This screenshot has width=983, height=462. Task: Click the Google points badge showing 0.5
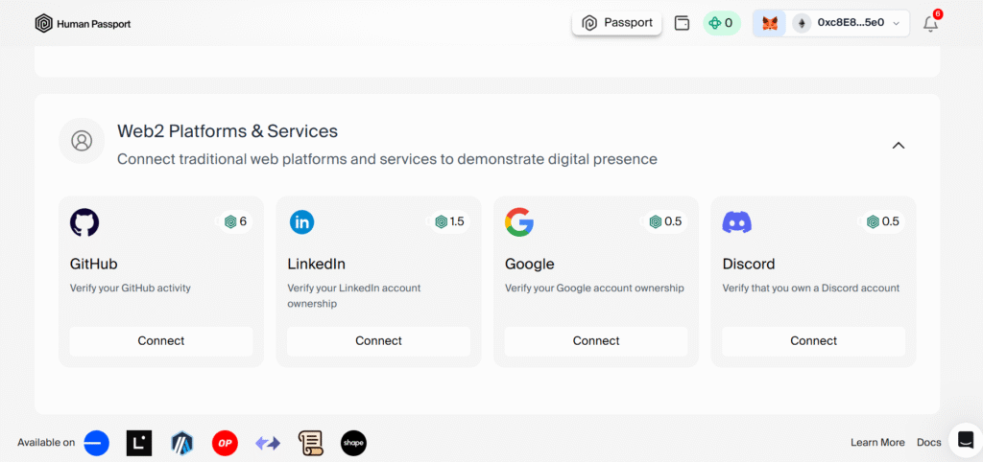click(666, 221)
